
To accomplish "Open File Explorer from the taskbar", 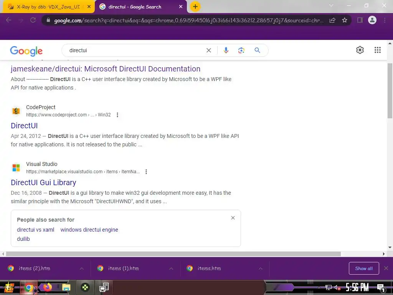I will (x=66, y=287).
